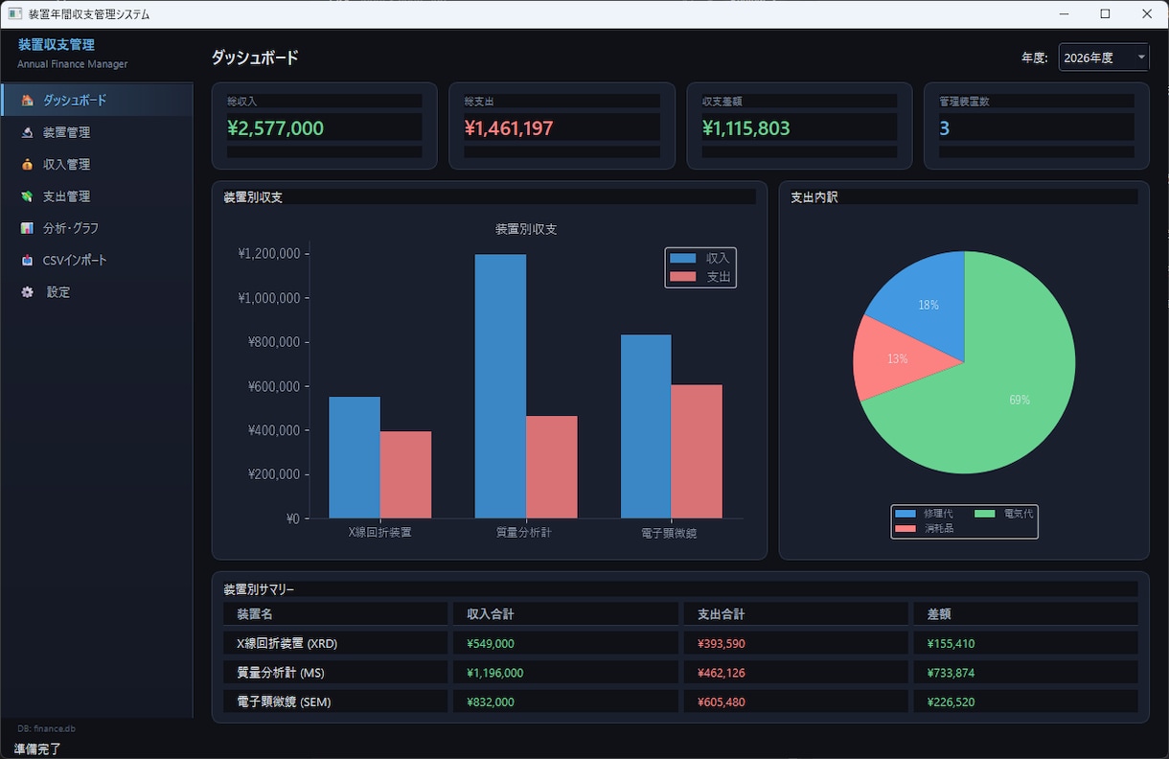1169x759 pixels.
Task: Click the microscope icon beside 装置管理
Action: pos(28,132)
